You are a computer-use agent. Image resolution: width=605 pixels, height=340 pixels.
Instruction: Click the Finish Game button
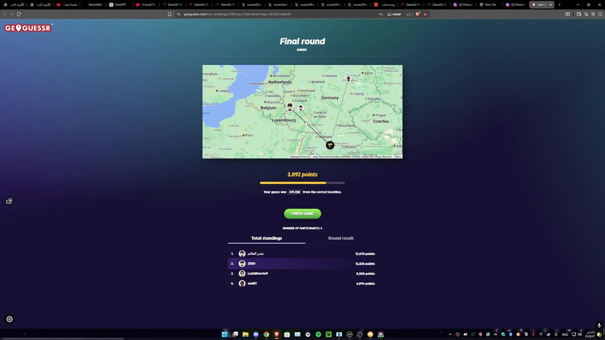[x=302, y=213]
